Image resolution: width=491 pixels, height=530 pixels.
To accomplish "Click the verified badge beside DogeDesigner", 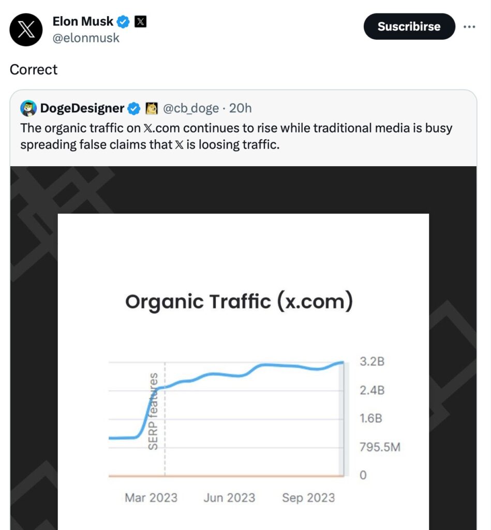I will click(134, 108).
